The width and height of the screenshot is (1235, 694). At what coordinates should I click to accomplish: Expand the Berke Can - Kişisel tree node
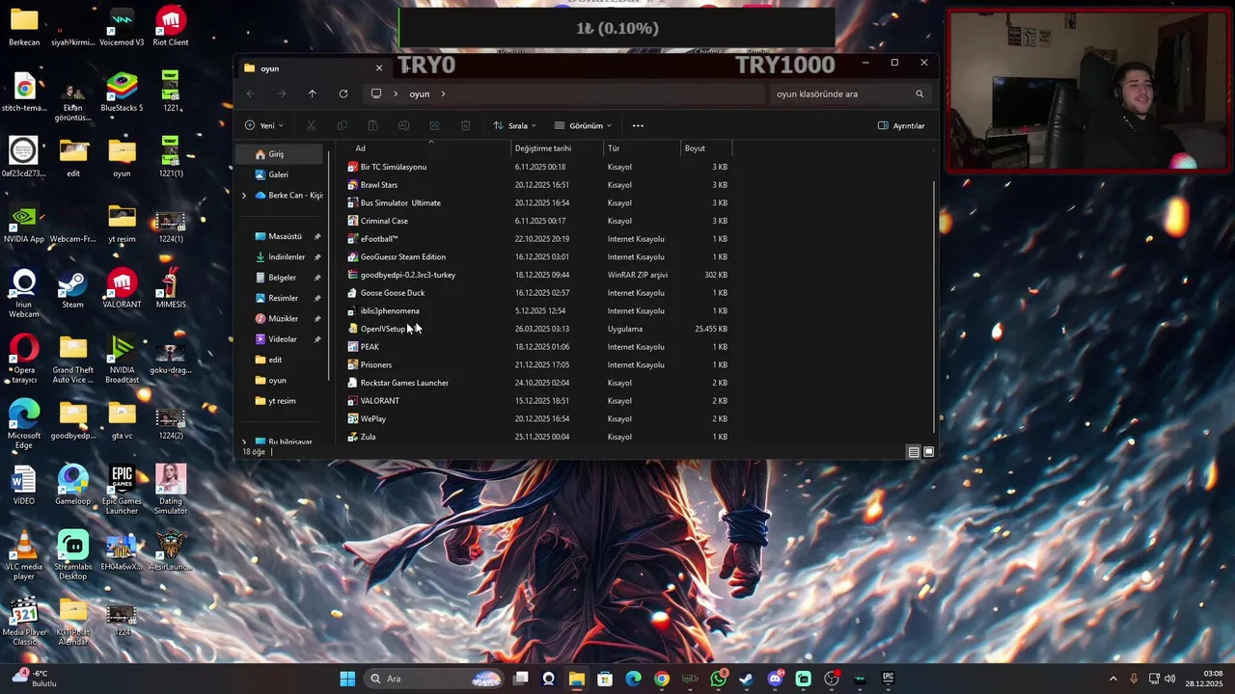tap(244, 196)
